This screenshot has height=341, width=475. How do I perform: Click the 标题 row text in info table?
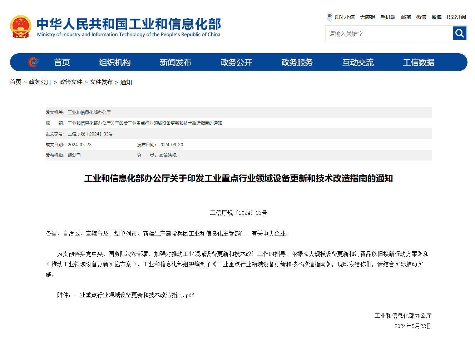point(145,123)
